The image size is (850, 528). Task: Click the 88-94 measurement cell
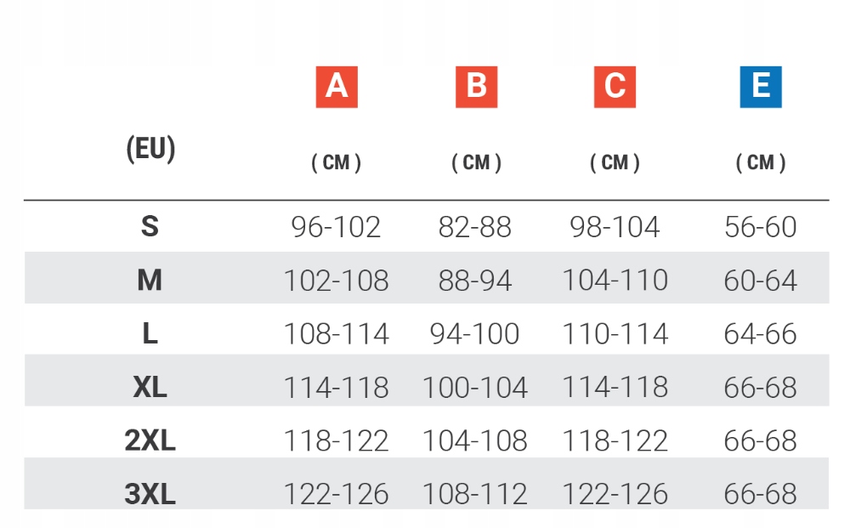(475, 281)
